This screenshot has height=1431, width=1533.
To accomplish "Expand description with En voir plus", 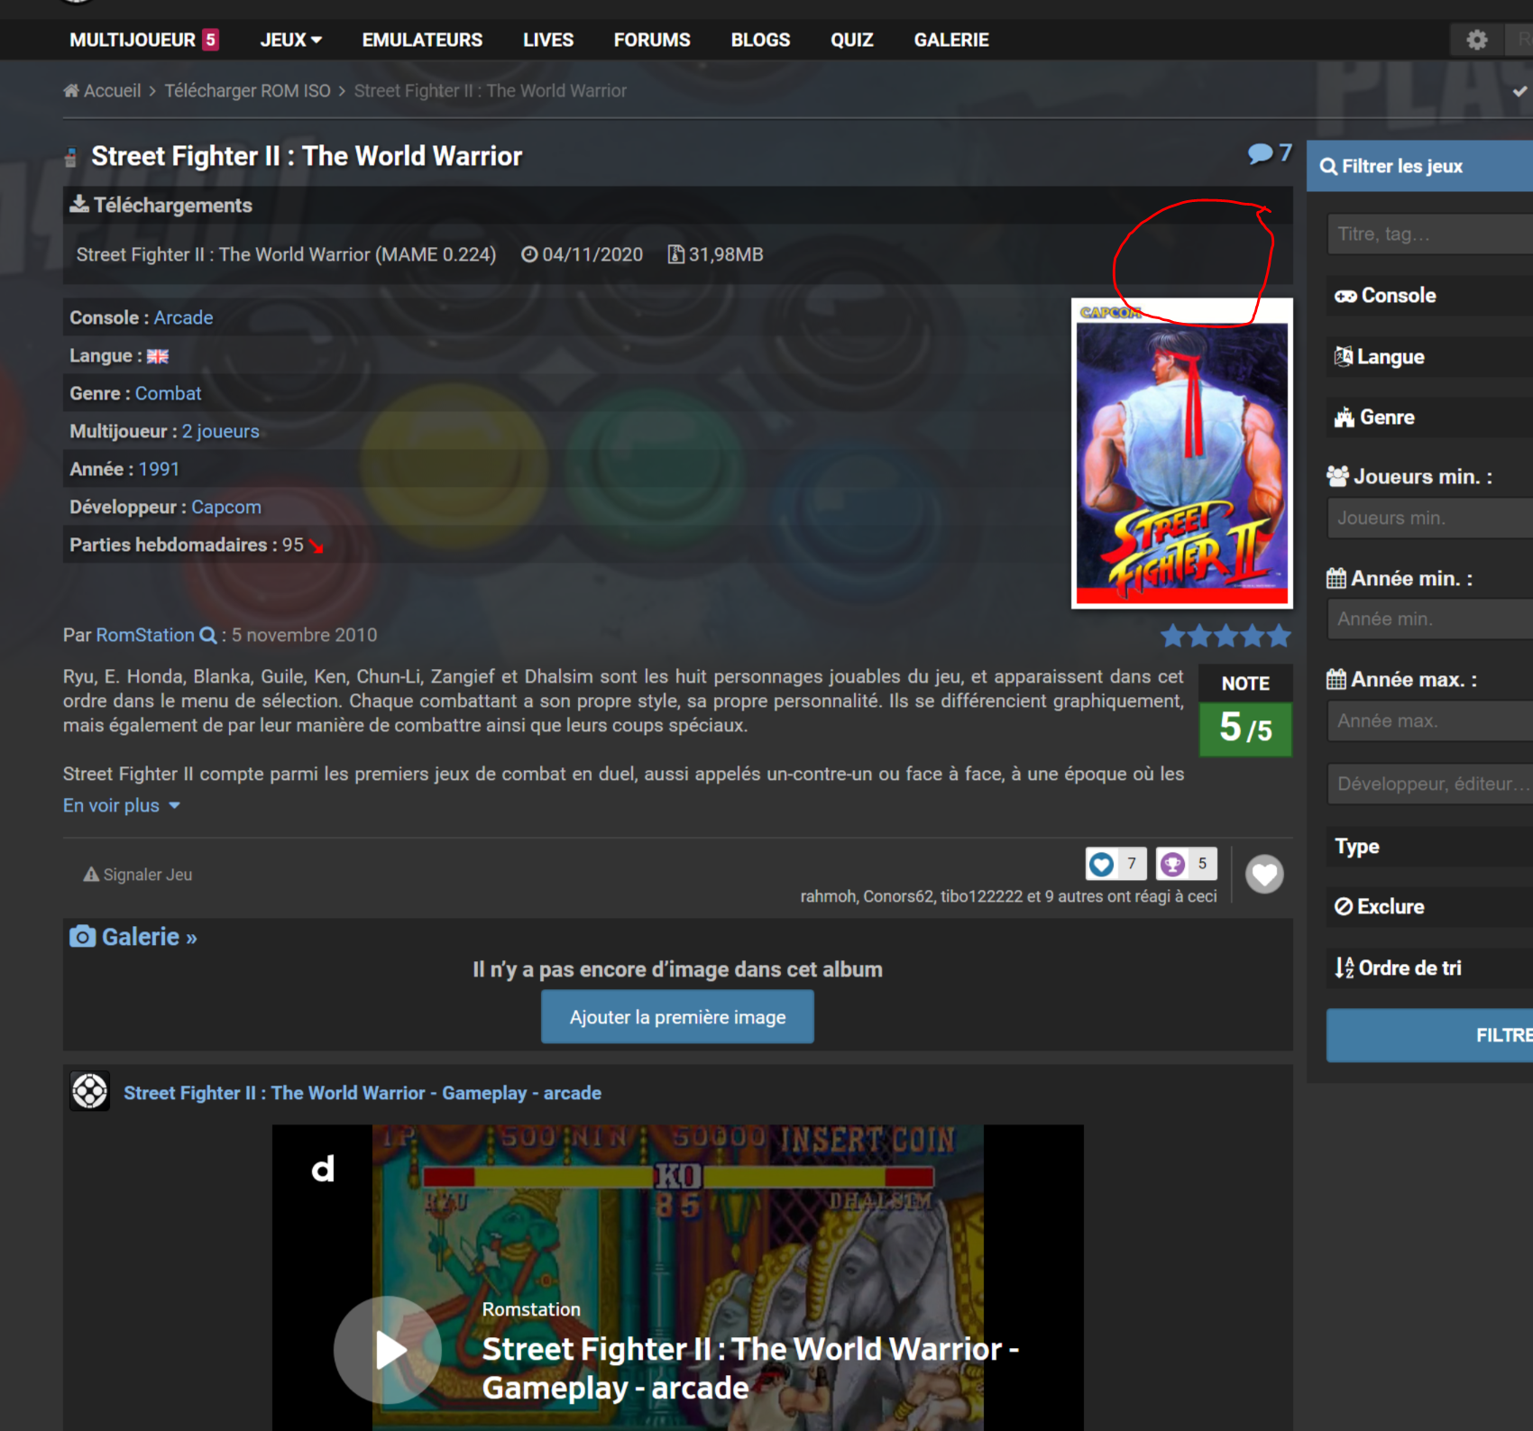I will pyautogui.click(x=122, y=805).
